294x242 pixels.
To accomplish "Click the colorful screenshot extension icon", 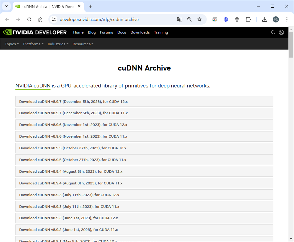I will pos(215,19).
